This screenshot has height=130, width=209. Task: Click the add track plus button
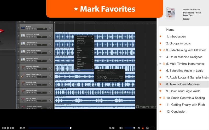click(20, 22)
